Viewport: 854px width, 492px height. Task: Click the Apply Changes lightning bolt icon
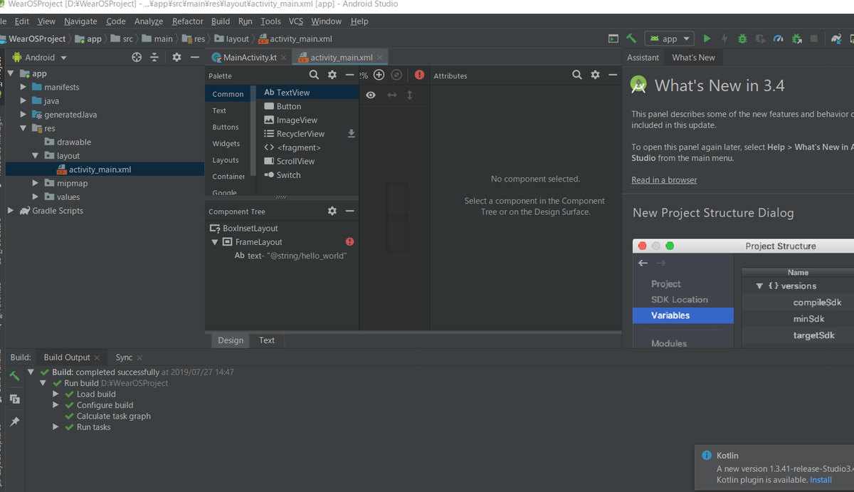tap(724, 38)
